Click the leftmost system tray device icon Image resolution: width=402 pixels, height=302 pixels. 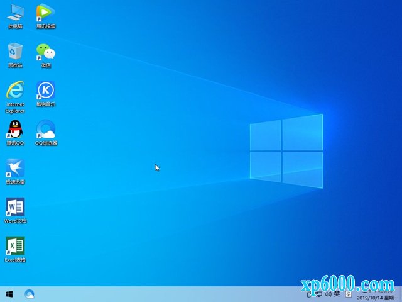point(310,294)
